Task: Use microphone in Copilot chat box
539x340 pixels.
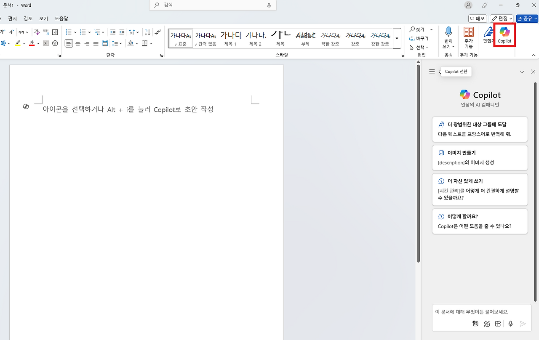Action: point(510,324)
